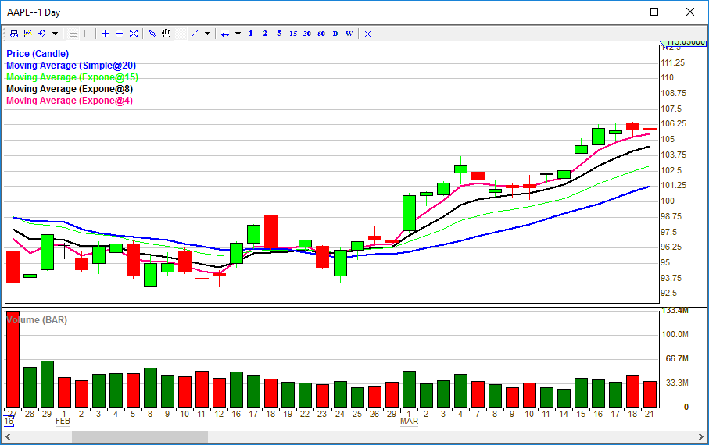Maximize the AAPL chart window
Screen dimensions: 709x445
(x=653, y=12)
